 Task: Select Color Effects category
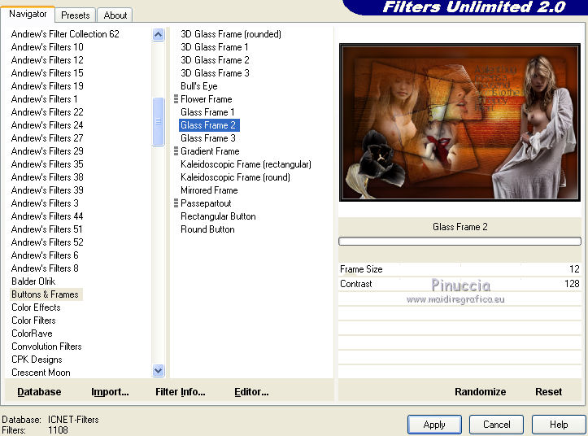click(x=36, y=307)
